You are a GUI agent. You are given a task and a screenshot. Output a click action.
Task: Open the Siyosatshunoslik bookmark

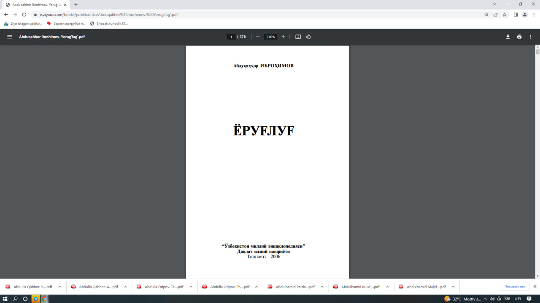(x=109, y=24)
